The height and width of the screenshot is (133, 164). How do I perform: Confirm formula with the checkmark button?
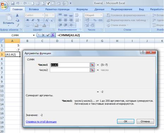point(48,35)
